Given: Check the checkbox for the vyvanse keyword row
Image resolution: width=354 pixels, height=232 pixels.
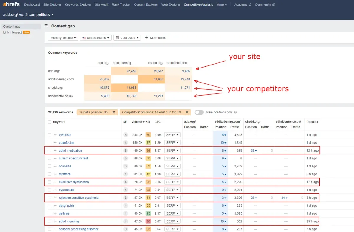Looking at the screenshot, I should click(50, 135).
